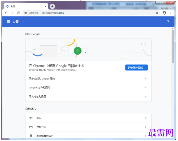Image resolution: width=178 pixels, height=141 pixels.
Task: Click 开启同步功能 button
Action: point(136,68)
